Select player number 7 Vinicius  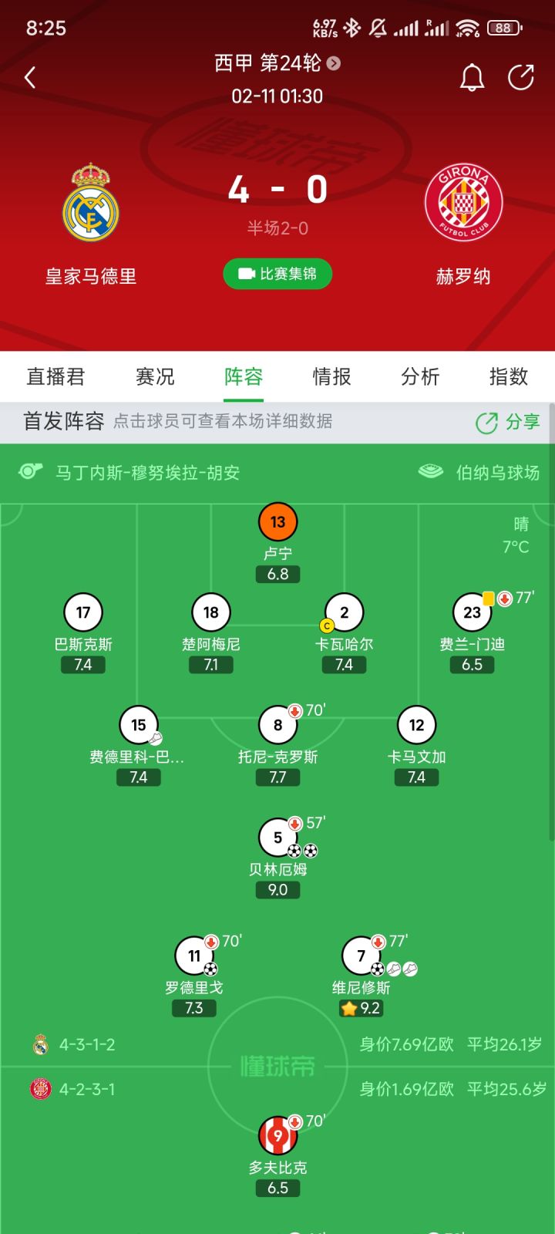(361, 956)
